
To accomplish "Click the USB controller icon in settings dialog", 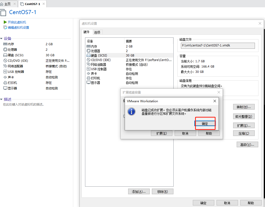I will (89, 69).
